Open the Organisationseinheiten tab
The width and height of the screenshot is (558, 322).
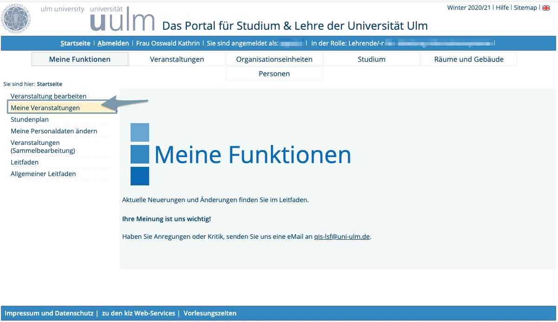(x=274, y=59)
